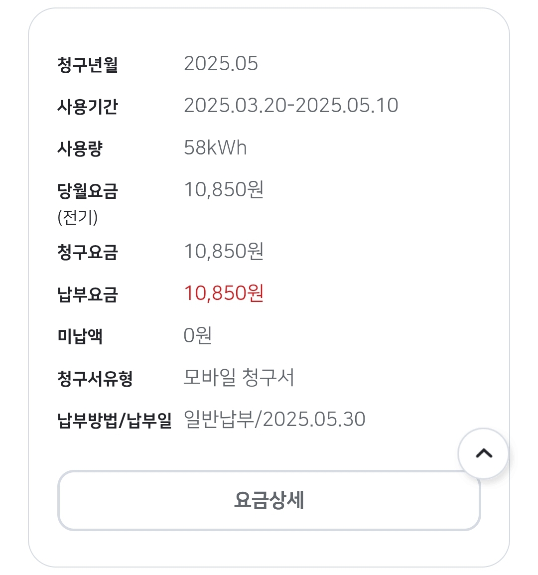Click the 모바일 청구서 value
Image resolution: width=538 pixels, height=575 pixels.
coord(239,378)
